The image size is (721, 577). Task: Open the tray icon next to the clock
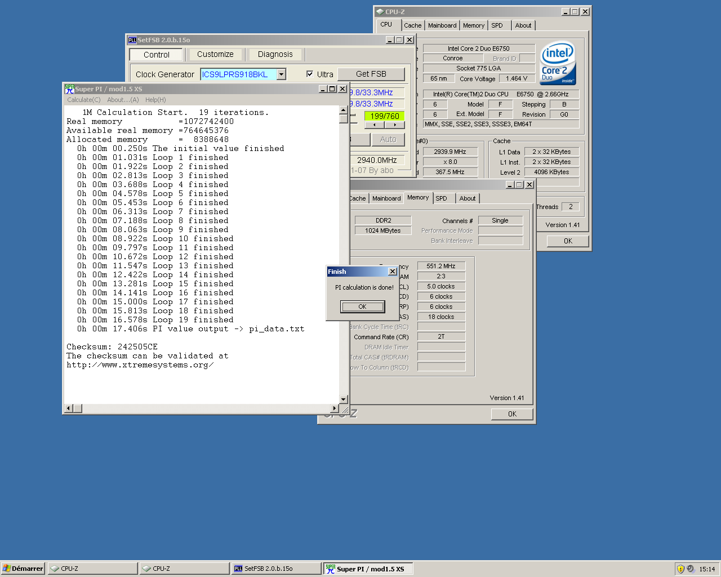tap(691, 569)
